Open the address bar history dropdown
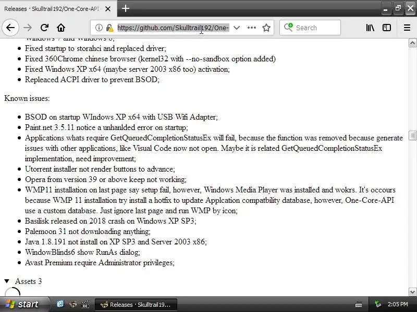417x312 pixels. (x=237, y=28)
